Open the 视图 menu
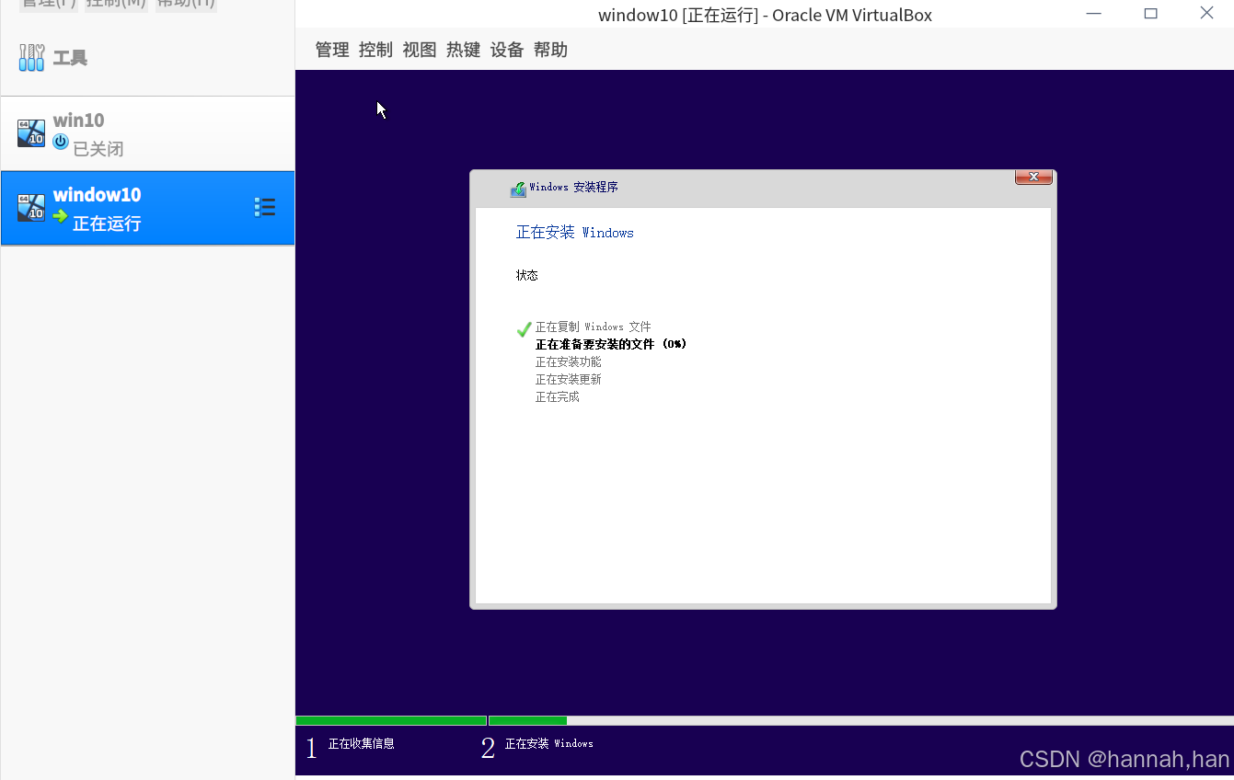Screen dimensions: 1234x780 click(420, 50)
